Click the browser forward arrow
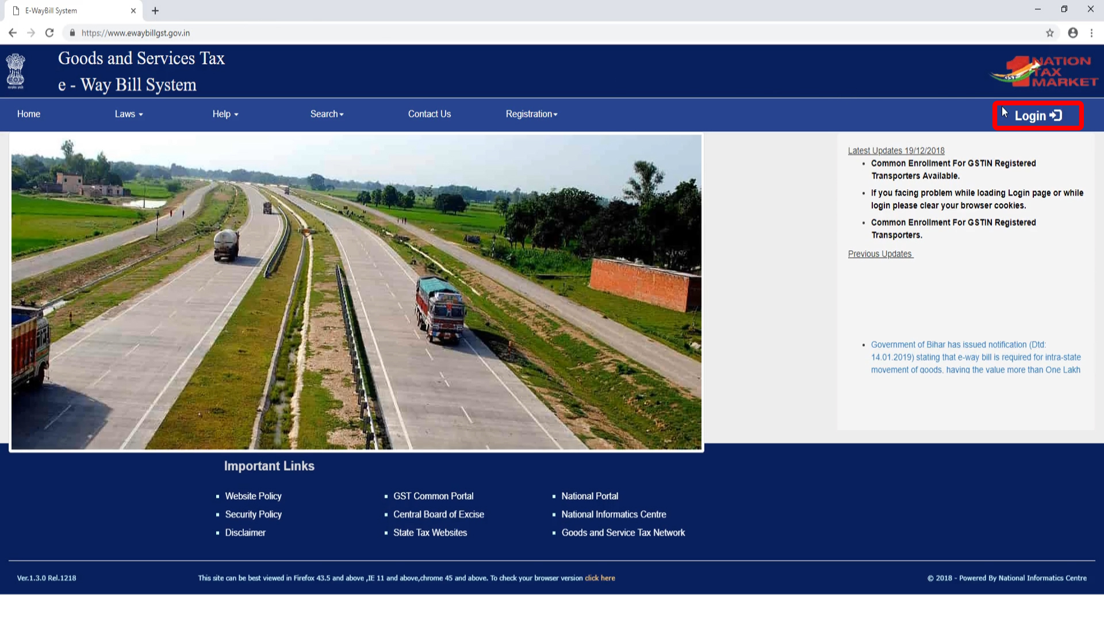 [31, 33]
